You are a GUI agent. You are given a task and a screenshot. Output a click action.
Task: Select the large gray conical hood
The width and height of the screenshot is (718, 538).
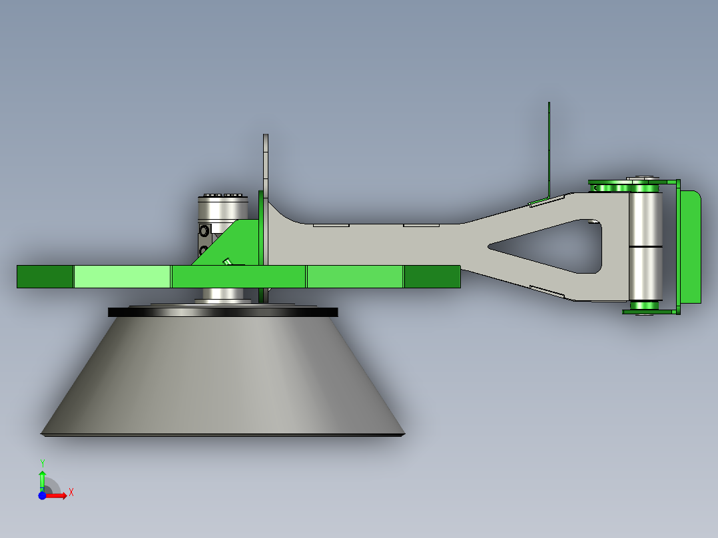point(223,376)
